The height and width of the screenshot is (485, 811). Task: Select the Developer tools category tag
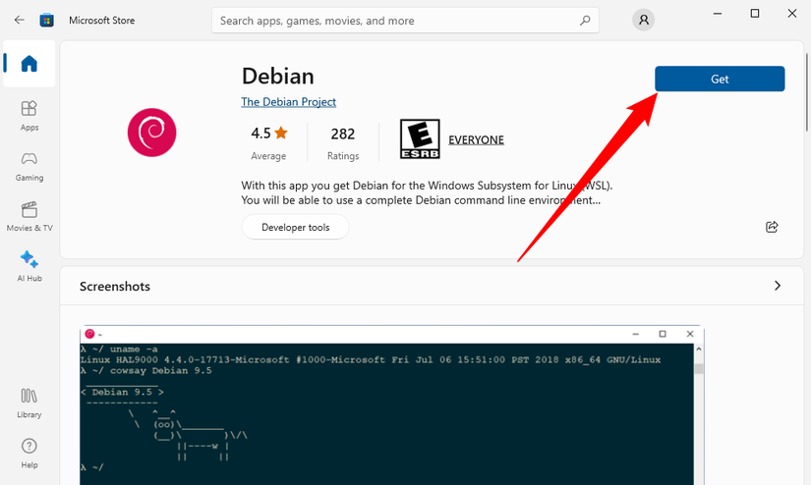click(295, 227)
